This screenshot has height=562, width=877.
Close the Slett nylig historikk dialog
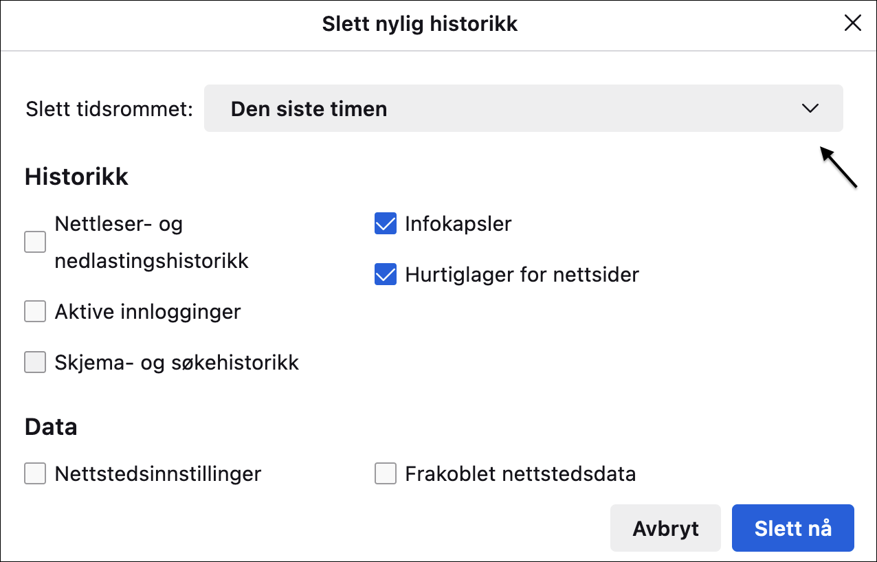pyautogui.click(x=852, y=23)
